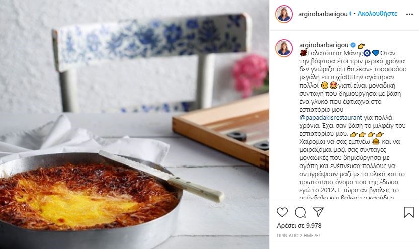Click the blue heart emoji in caption
This screenshot has height=249, width=419.
click(x=375, y=53)
